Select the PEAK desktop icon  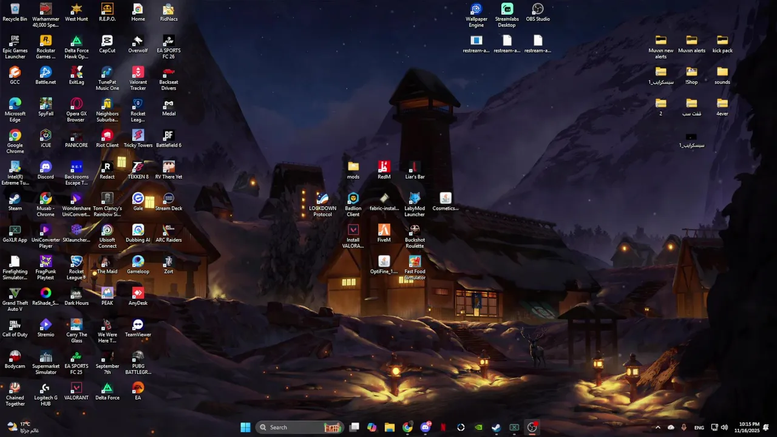[x=107, y=297]
